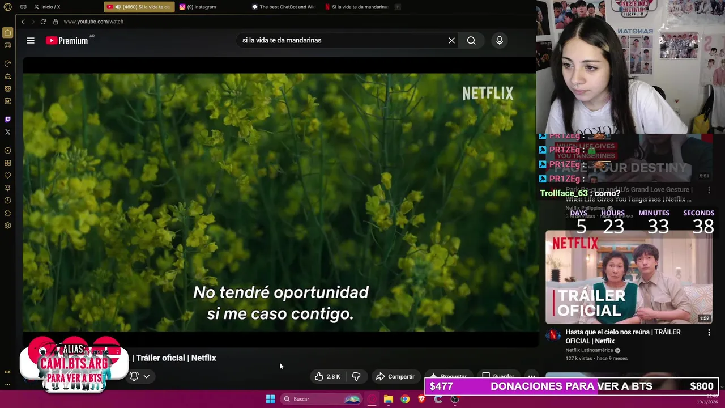This screenshot has height=408, width=725.
Task: Click the video player showing yellow flowers
Action: click(x=279, y=202)
